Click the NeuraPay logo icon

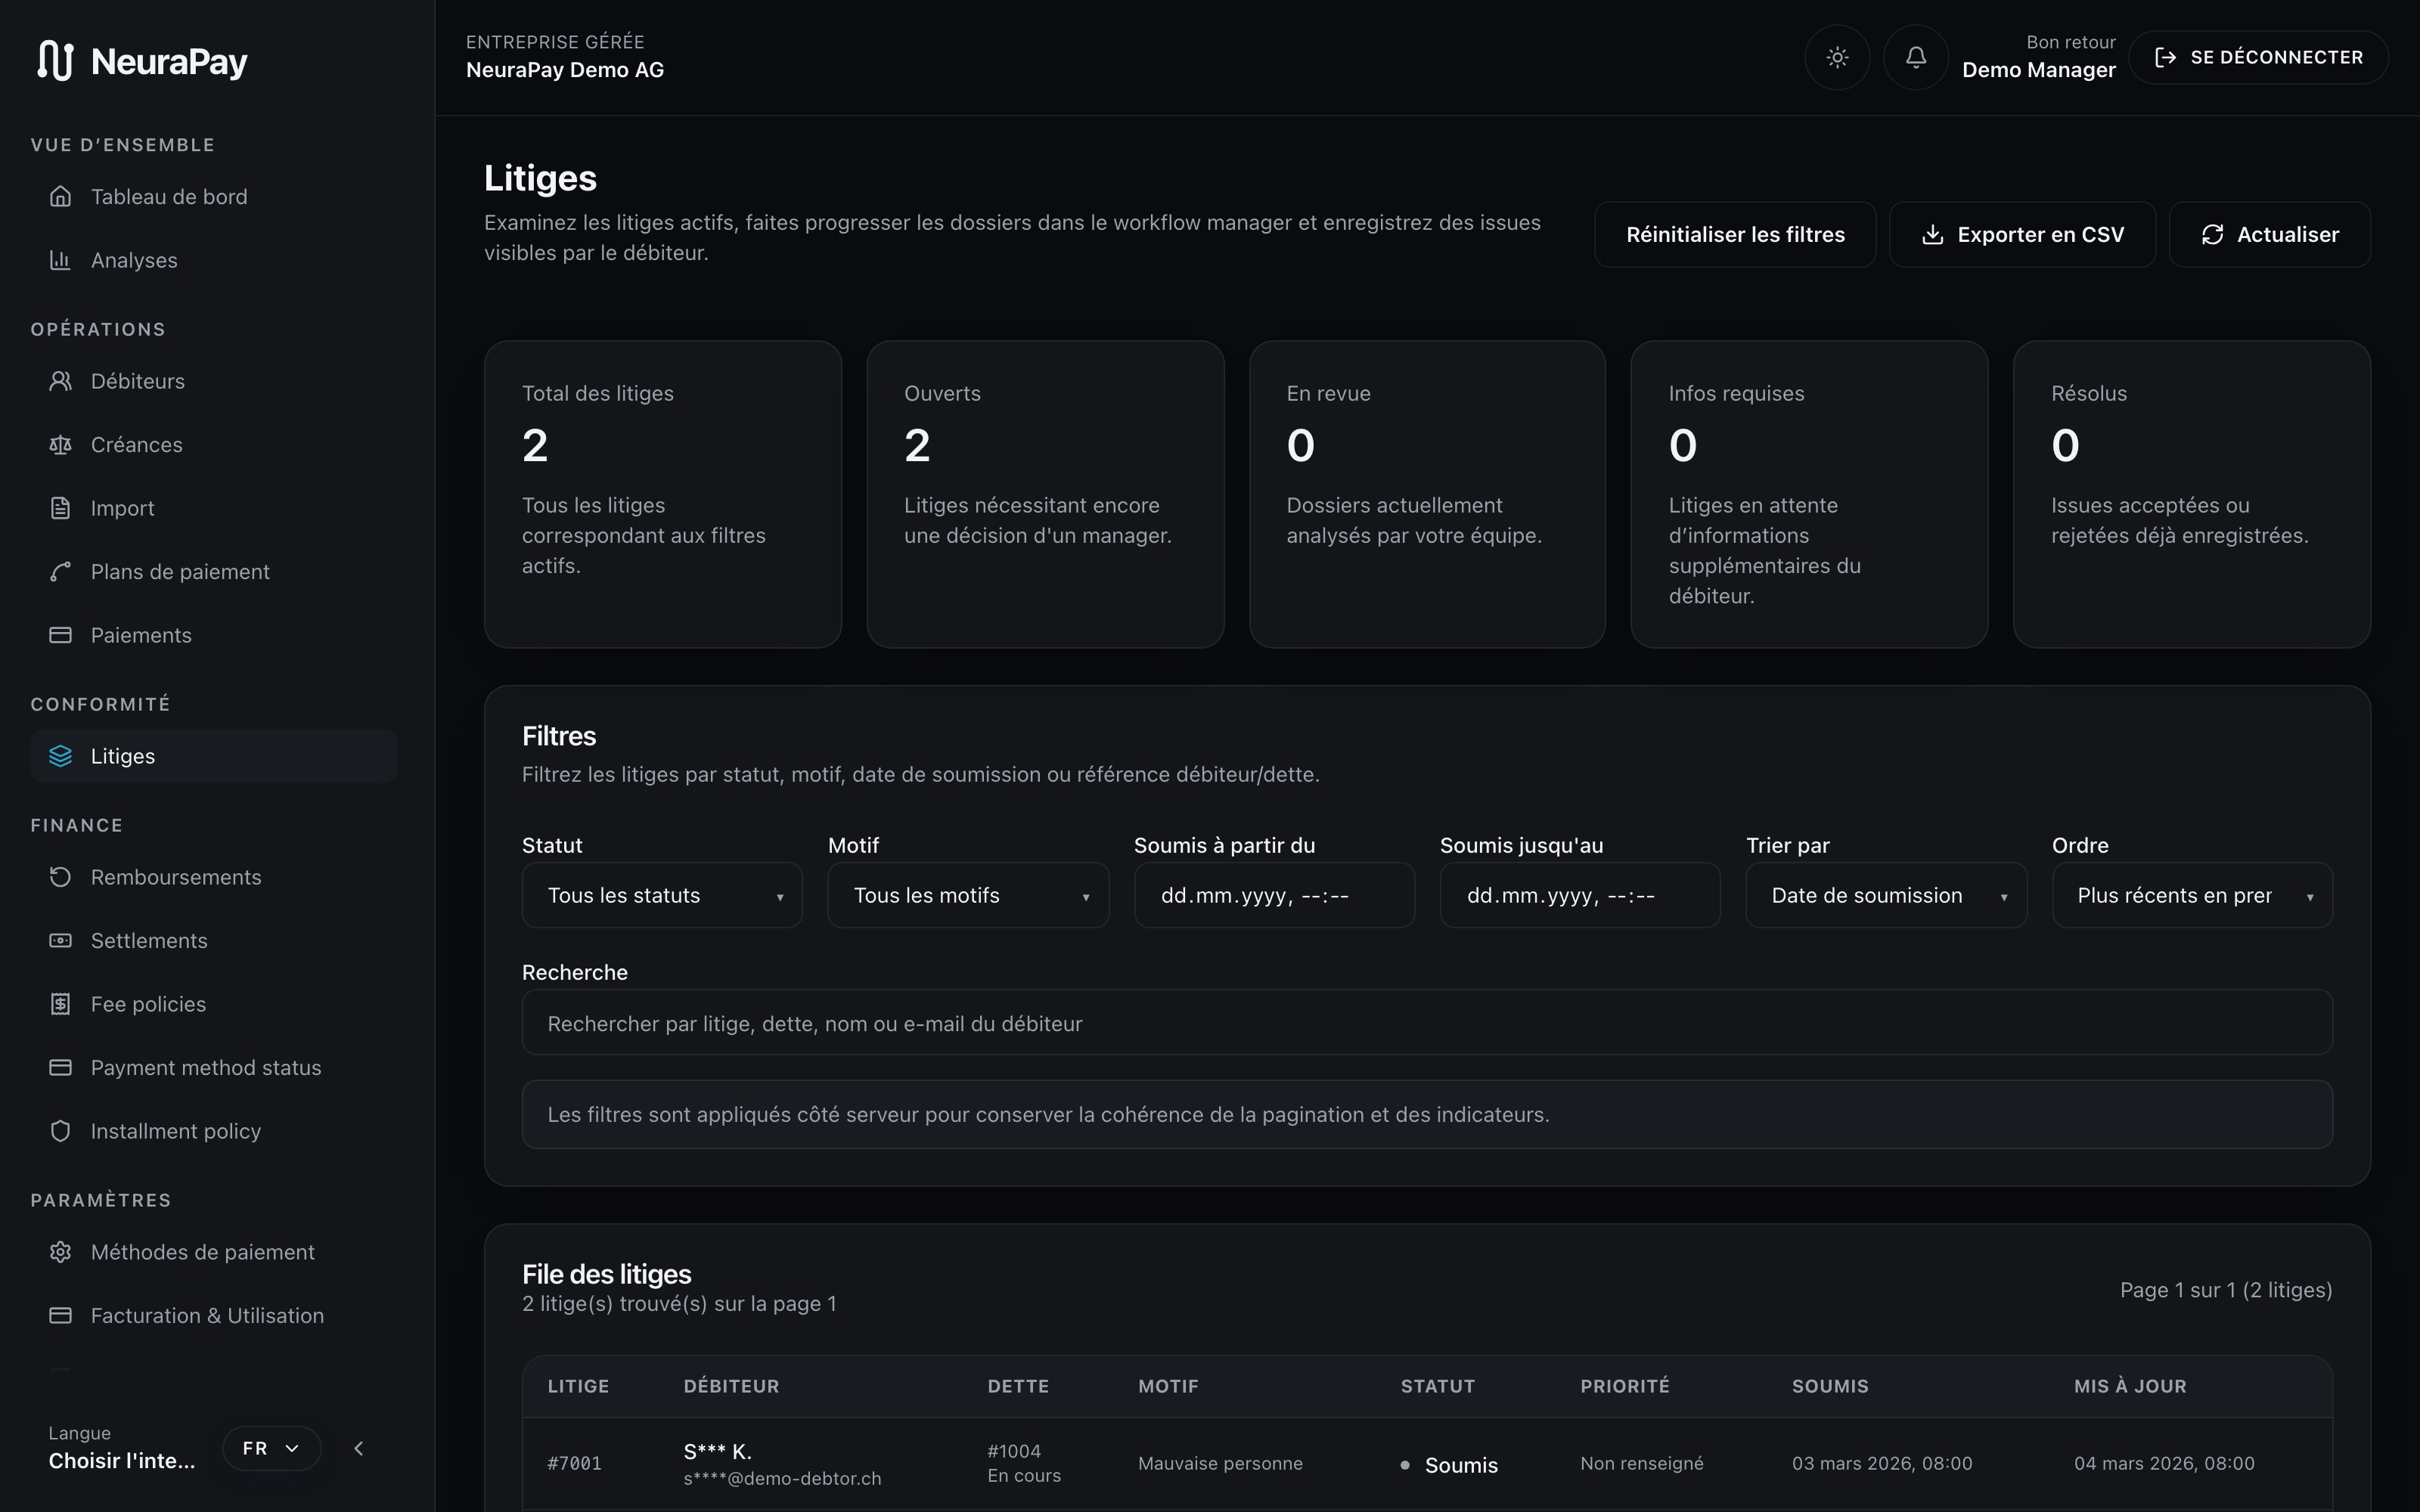click(x=56, y=61)
